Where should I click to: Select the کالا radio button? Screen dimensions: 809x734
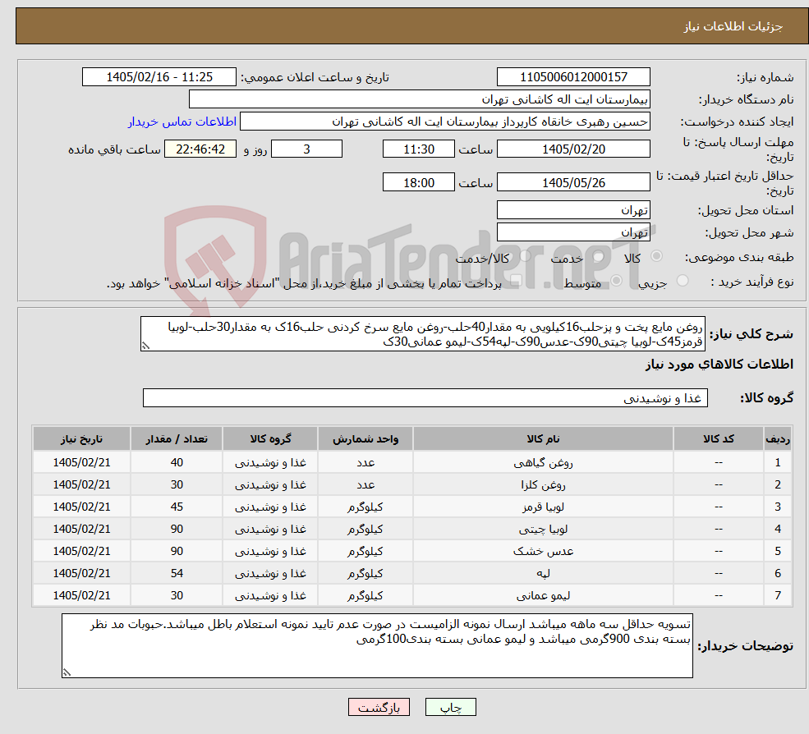pos(657,256)
